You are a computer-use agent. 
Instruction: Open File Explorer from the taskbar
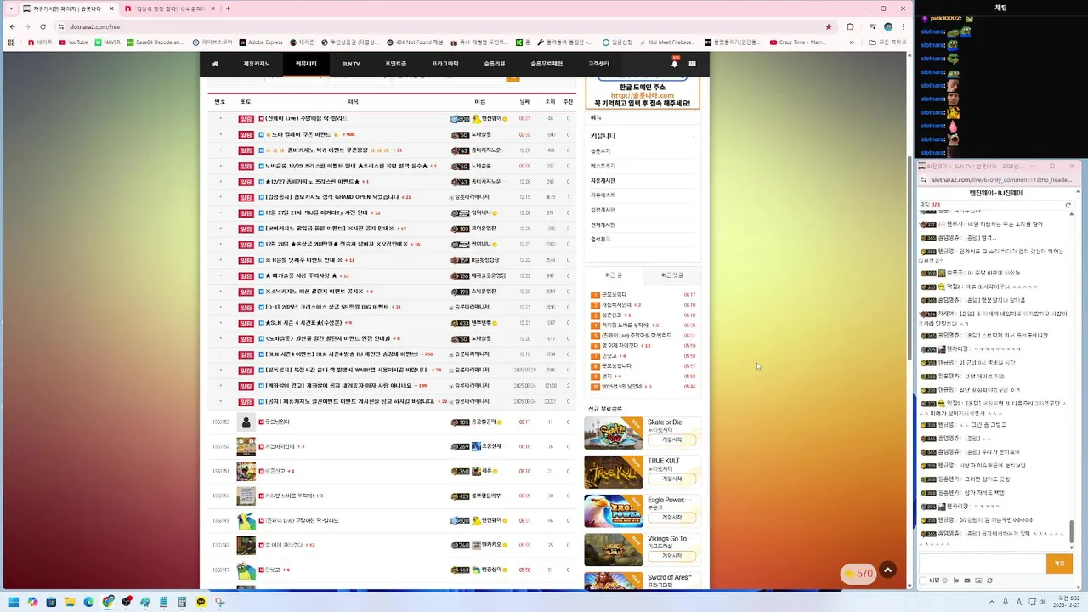(70, 602)
